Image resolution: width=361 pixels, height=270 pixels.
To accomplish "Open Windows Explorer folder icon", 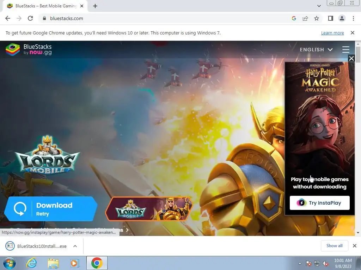I will (x=53, y=263).
